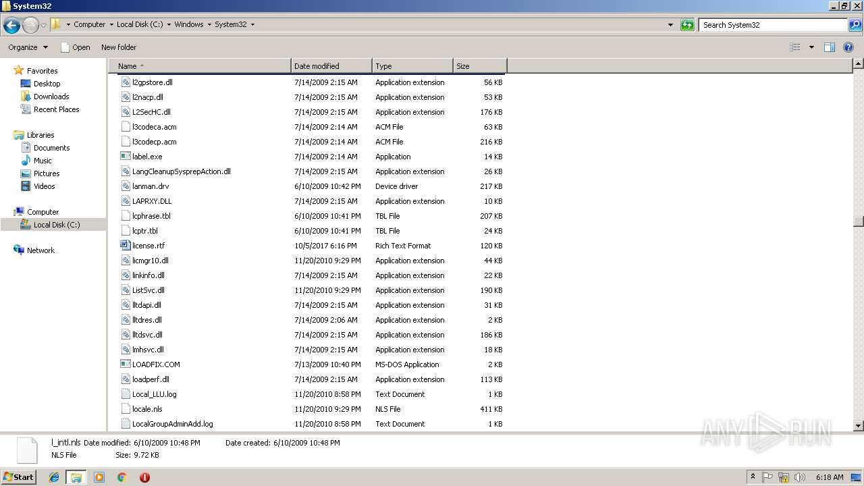Open recent pages dropdown next to Forward

coord(44,26)
